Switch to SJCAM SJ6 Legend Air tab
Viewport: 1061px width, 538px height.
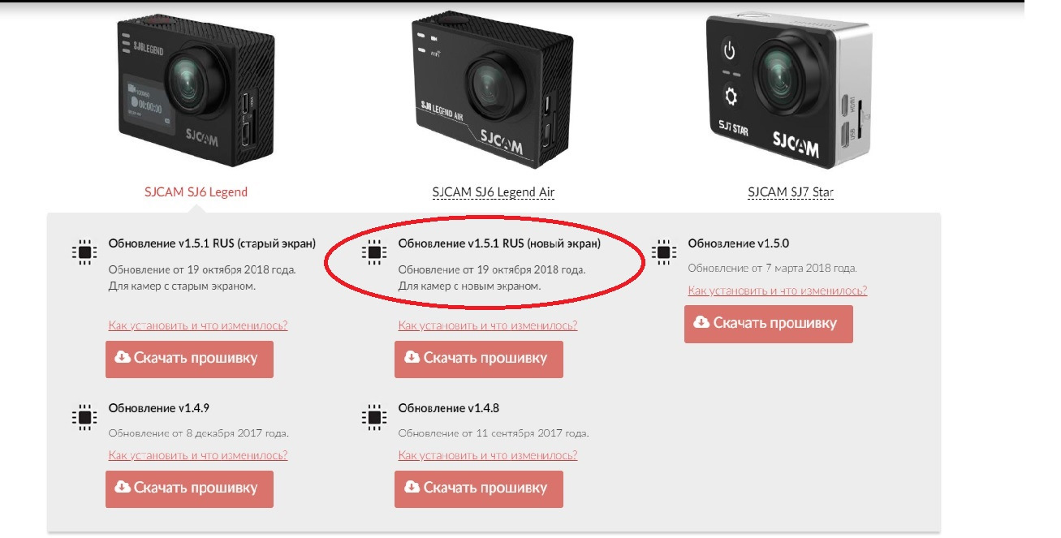coord(494,192)
